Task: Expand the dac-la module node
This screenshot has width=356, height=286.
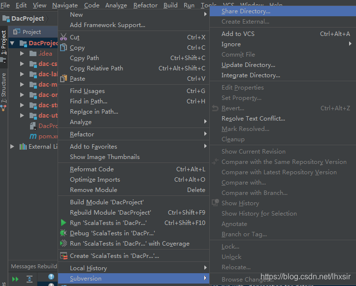Action: pyautogui.click(x=22, y=74)
